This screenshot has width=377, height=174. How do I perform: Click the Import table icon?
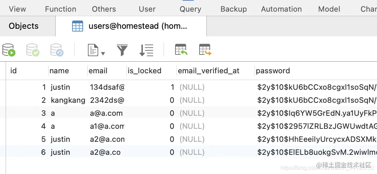(x=181, y=50)
